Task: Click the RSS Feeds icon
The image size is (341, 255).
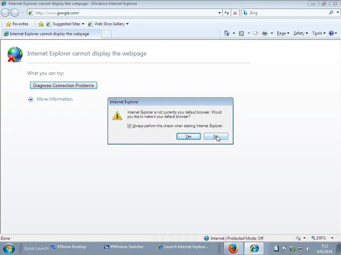Action: pyautogui.click(x=241, y=34)
